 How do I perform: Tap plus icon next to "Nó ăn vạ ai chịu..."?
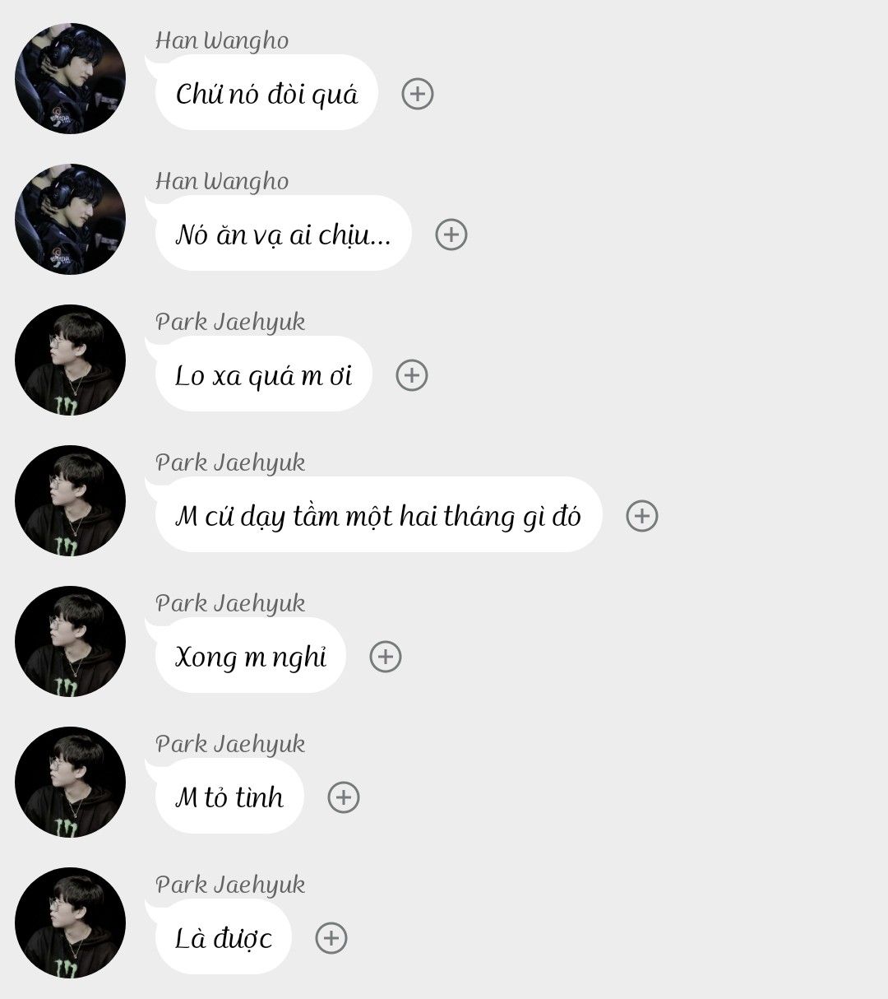coord(451,235)
